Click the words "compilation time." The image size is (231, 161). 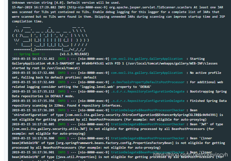(x=27, y=21)
